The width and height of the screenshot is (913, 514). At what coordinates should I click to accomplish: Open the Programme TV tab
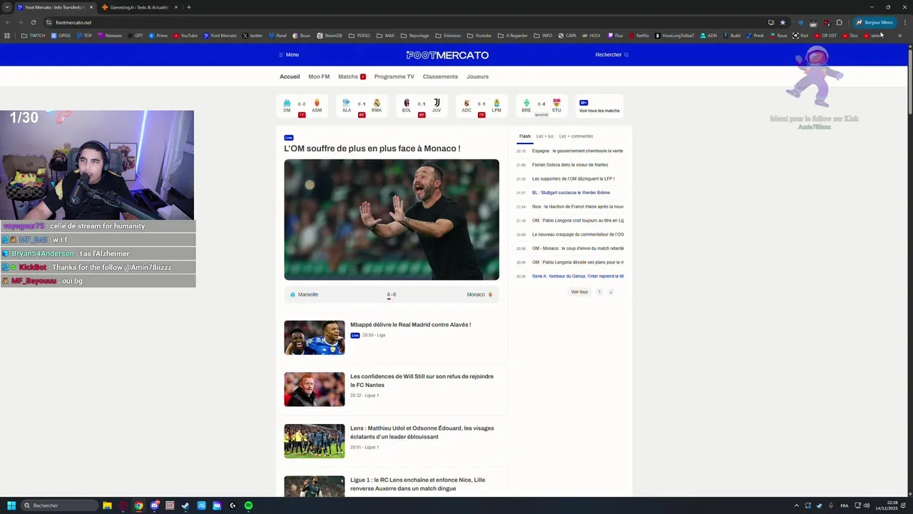[394, 76]
